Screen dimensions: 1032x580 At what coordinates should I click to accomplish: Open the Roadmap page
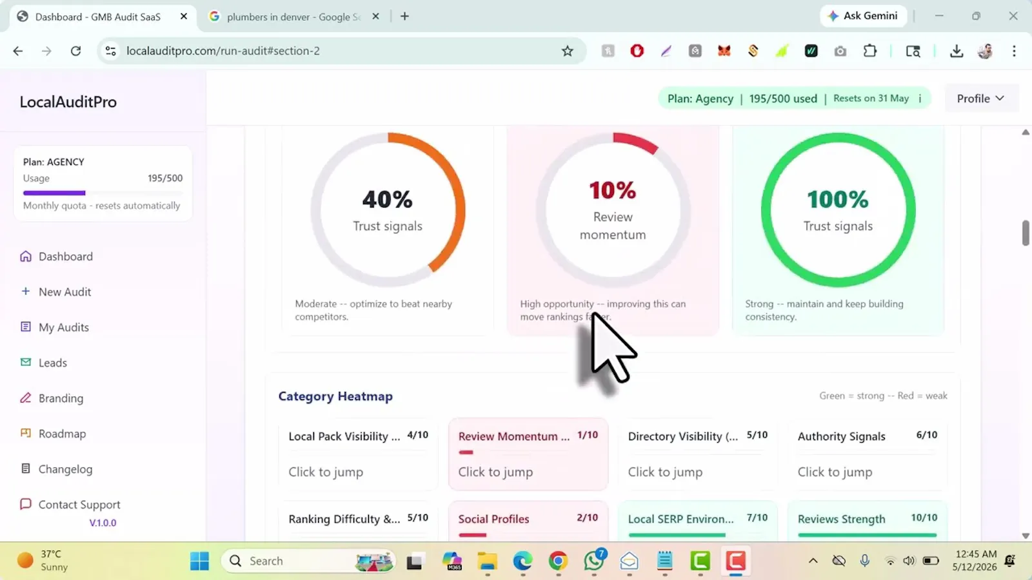tap(53, 434)
